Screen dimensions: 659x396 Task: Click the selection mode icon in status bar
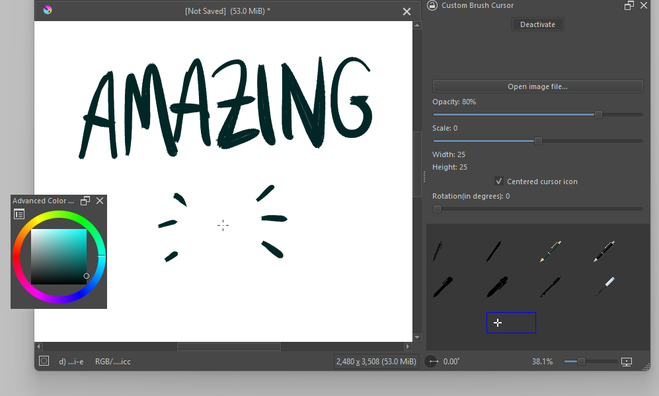[x=44, y=361]
